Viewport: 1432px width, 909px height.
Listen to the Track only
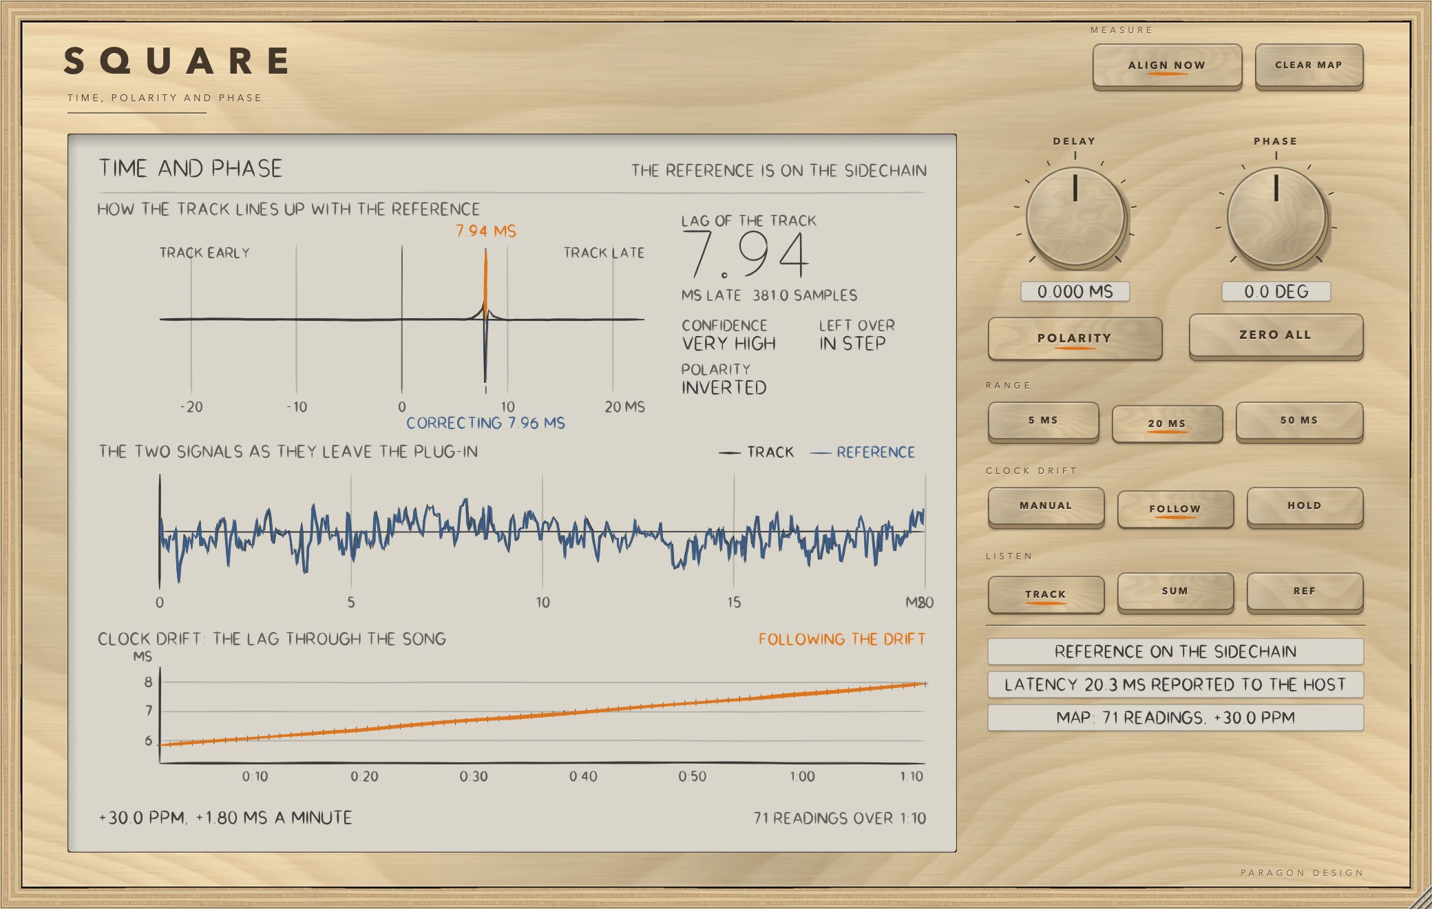(x=1046, y=594)
